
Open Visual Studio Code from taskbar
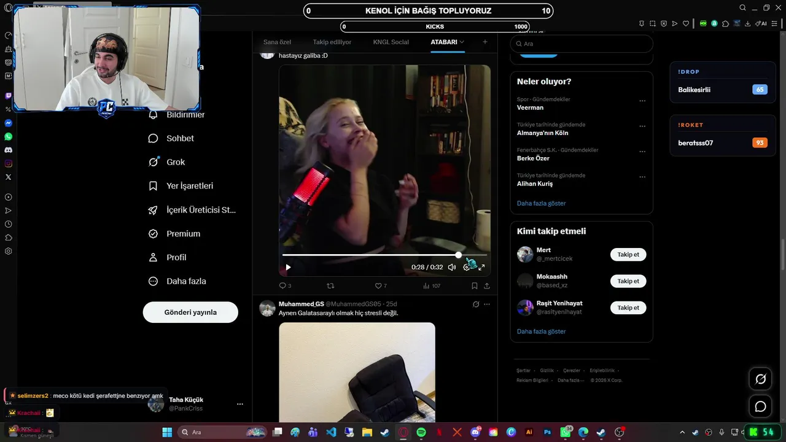(x=331, y=432)
